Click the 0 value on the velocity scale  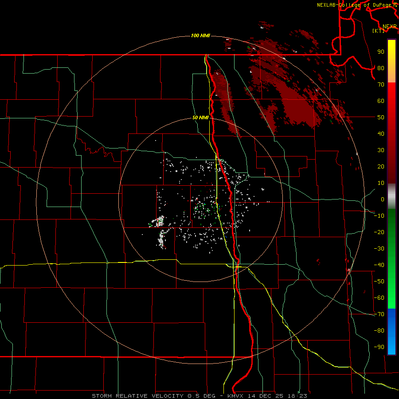coord(383,199)
